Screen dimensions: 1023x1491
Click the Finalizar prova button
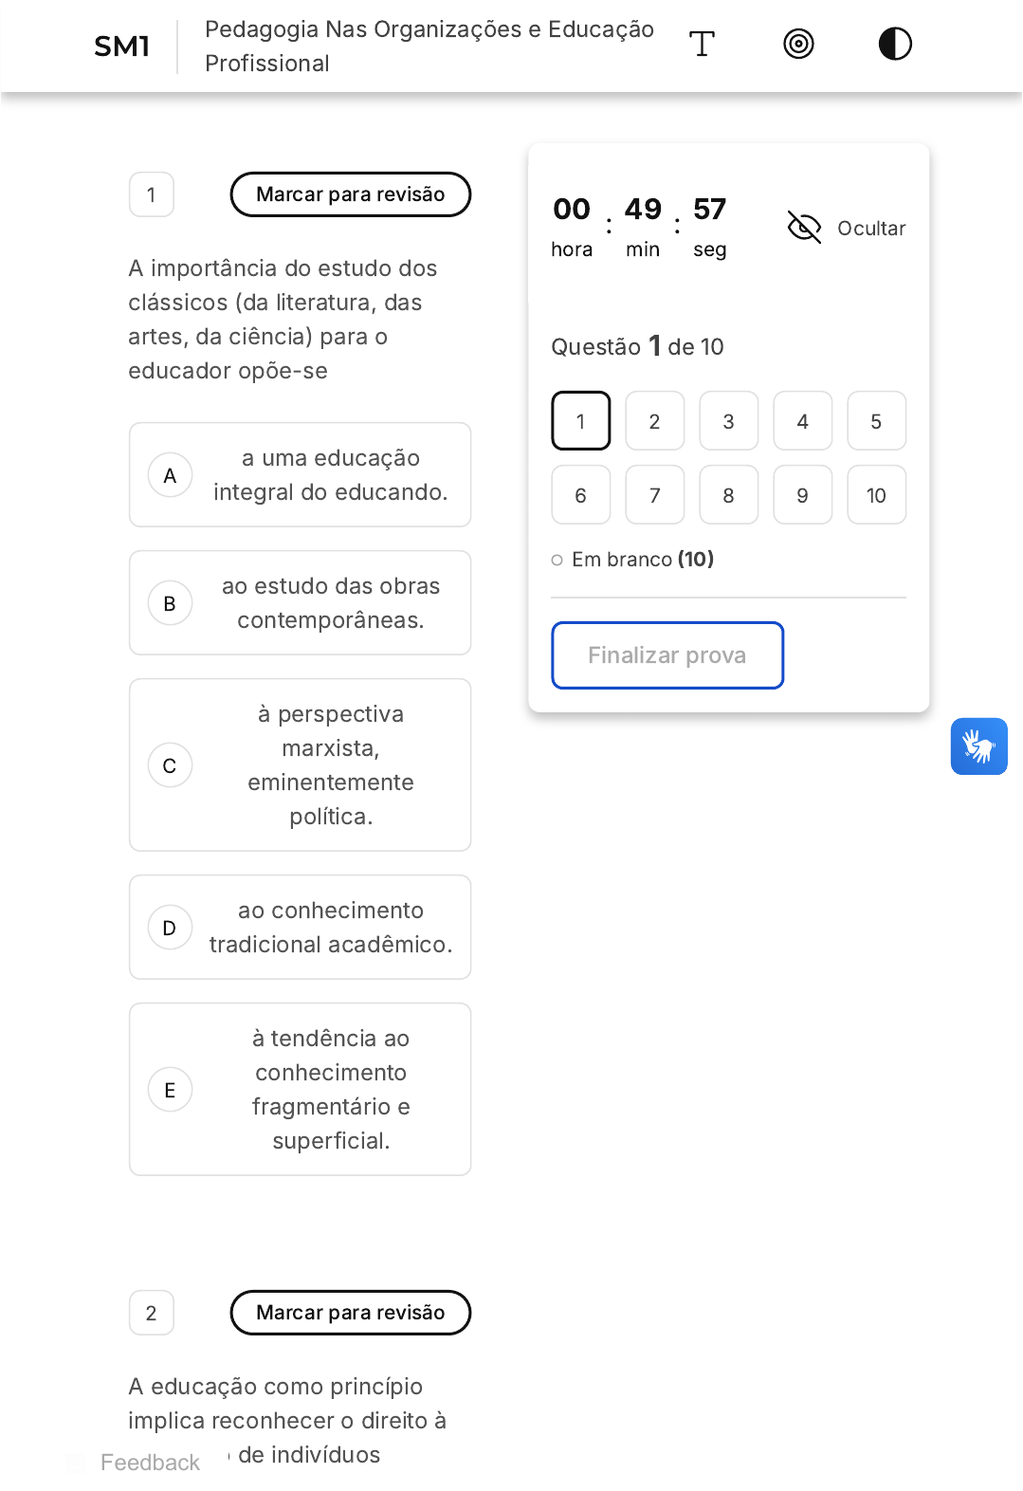667,655
